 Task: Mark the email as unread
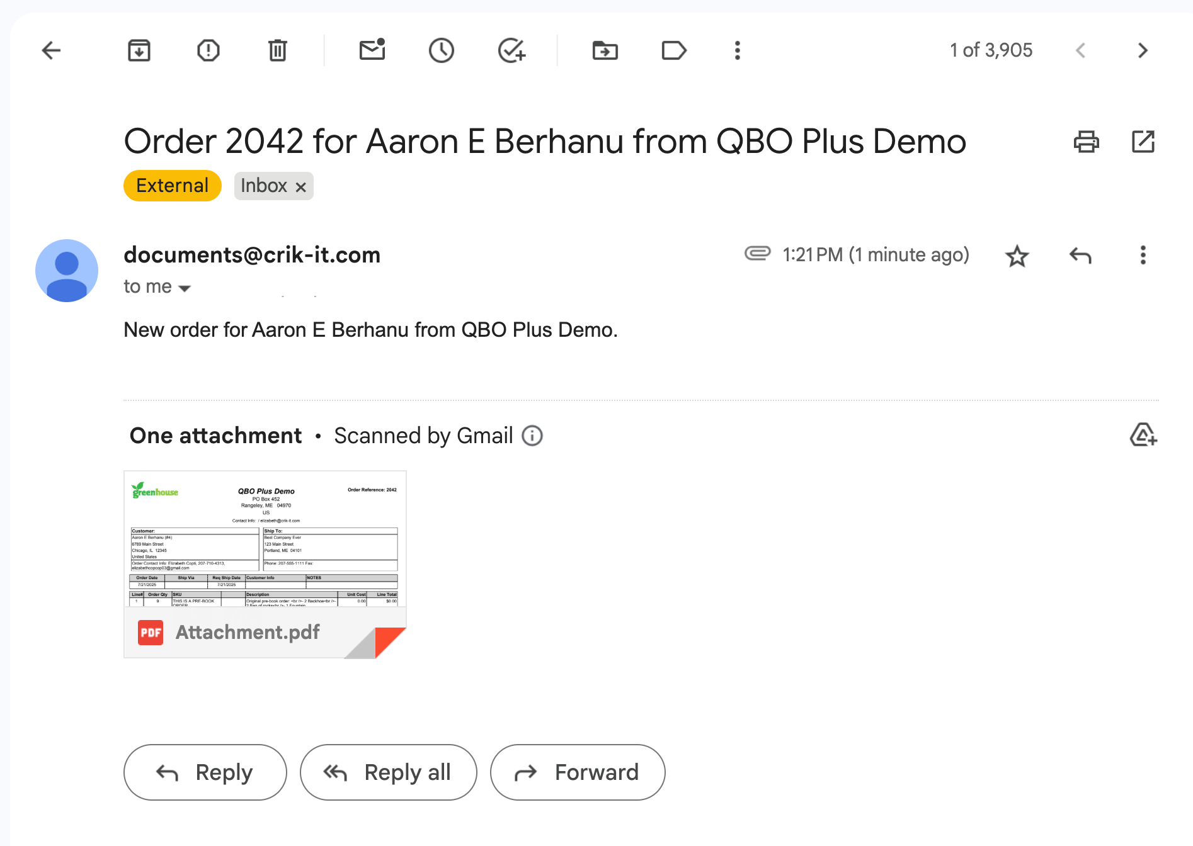pos(372,50)
